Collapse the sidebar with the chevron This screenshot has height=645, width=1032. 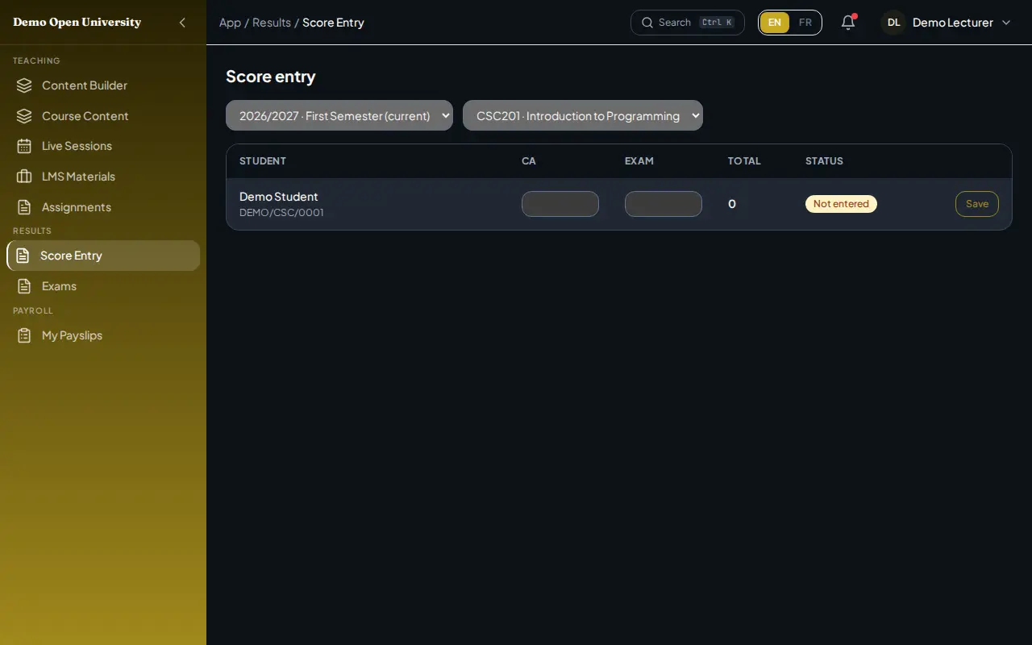182,23
